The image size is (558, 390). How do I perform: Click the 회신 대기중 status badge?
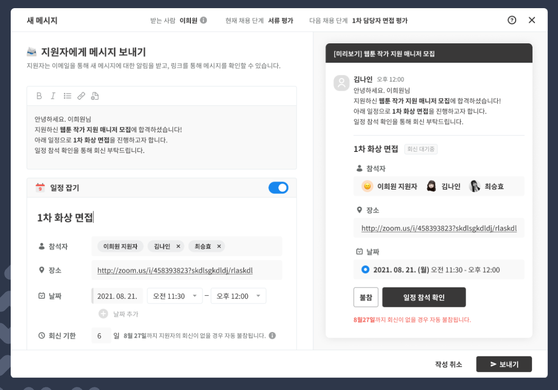tap(421, 149)
